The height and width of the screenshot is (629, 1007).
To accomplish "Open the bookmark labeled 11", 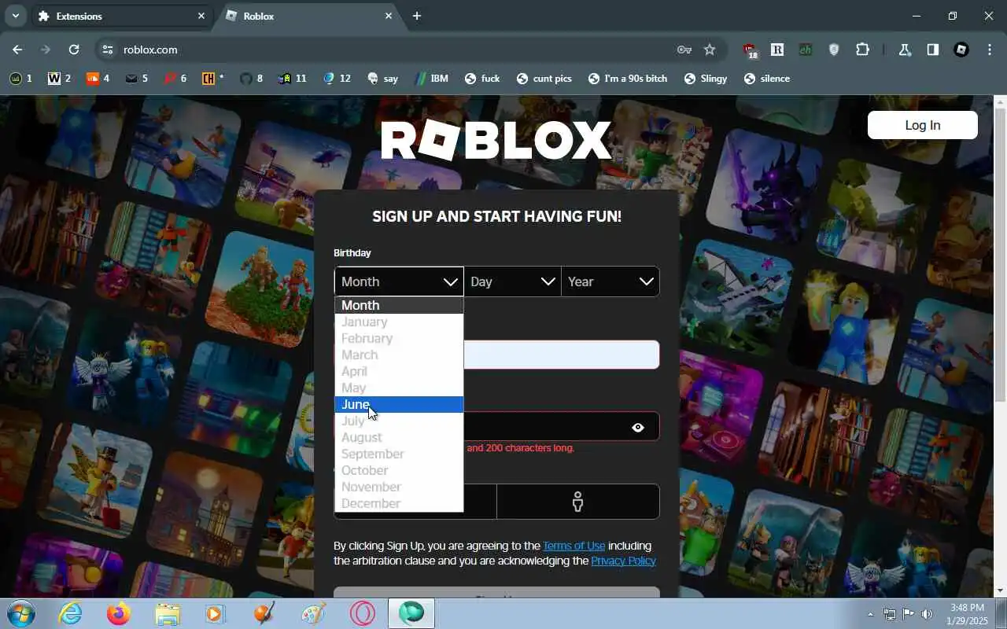I will [x=292, y=79].
